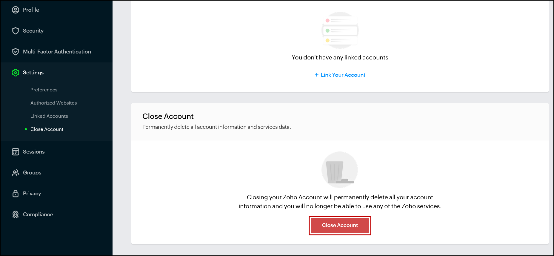Click the Compliance badge icon
The height and width of the screenshot is (256, 554).
tap(16, 214)
